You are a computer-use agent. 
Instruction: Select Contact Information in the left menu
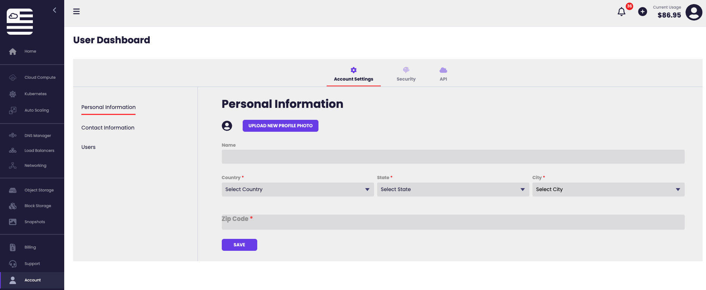pos(108,128)
